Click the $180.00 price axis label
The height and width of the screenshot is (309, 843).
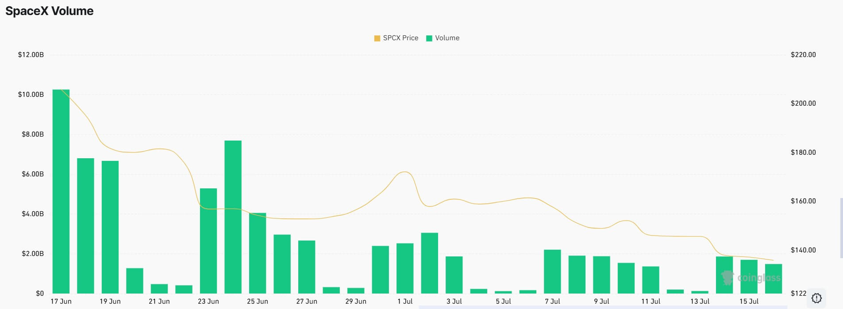[x=803, y=153]
